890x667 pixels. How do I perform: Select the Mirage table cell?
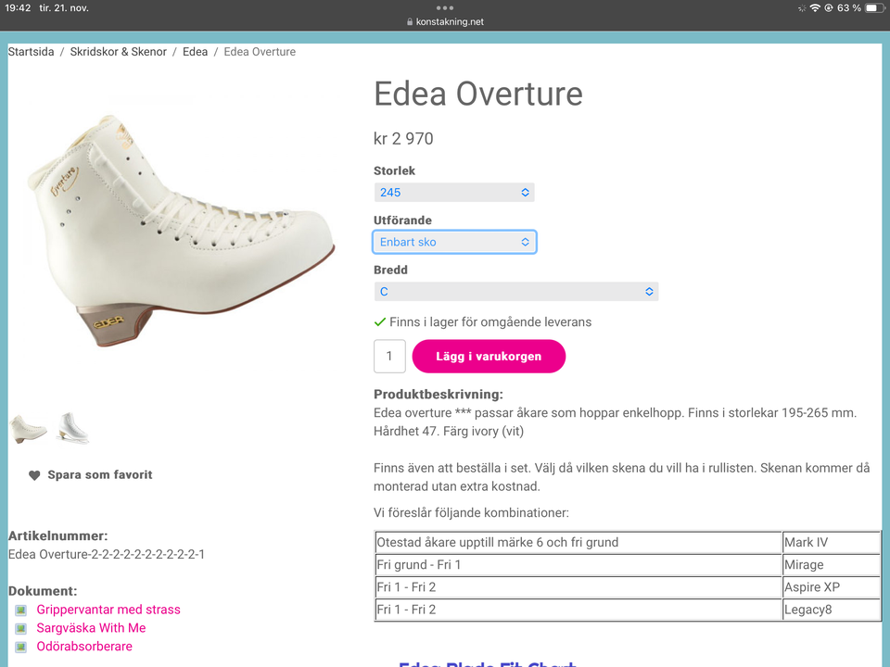[x=832, y=565]
